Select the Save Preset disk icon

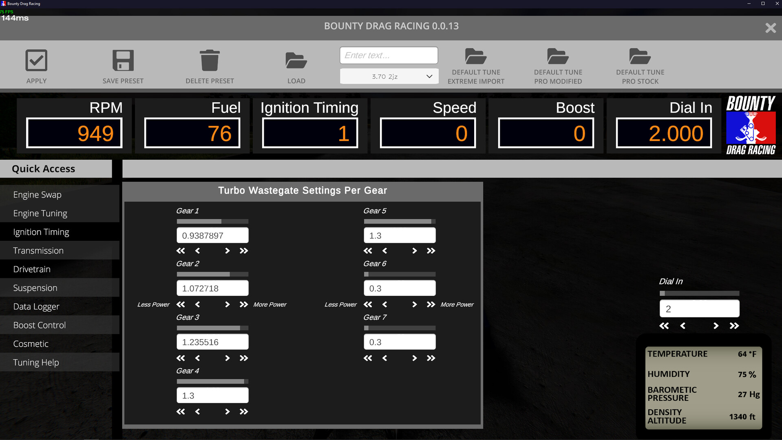[x=123, y=60]
